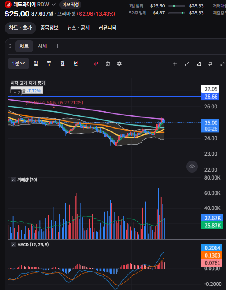The image size is (226, 290).
Task: Click the trash delete drawings icon
Action: coord(108,64)
